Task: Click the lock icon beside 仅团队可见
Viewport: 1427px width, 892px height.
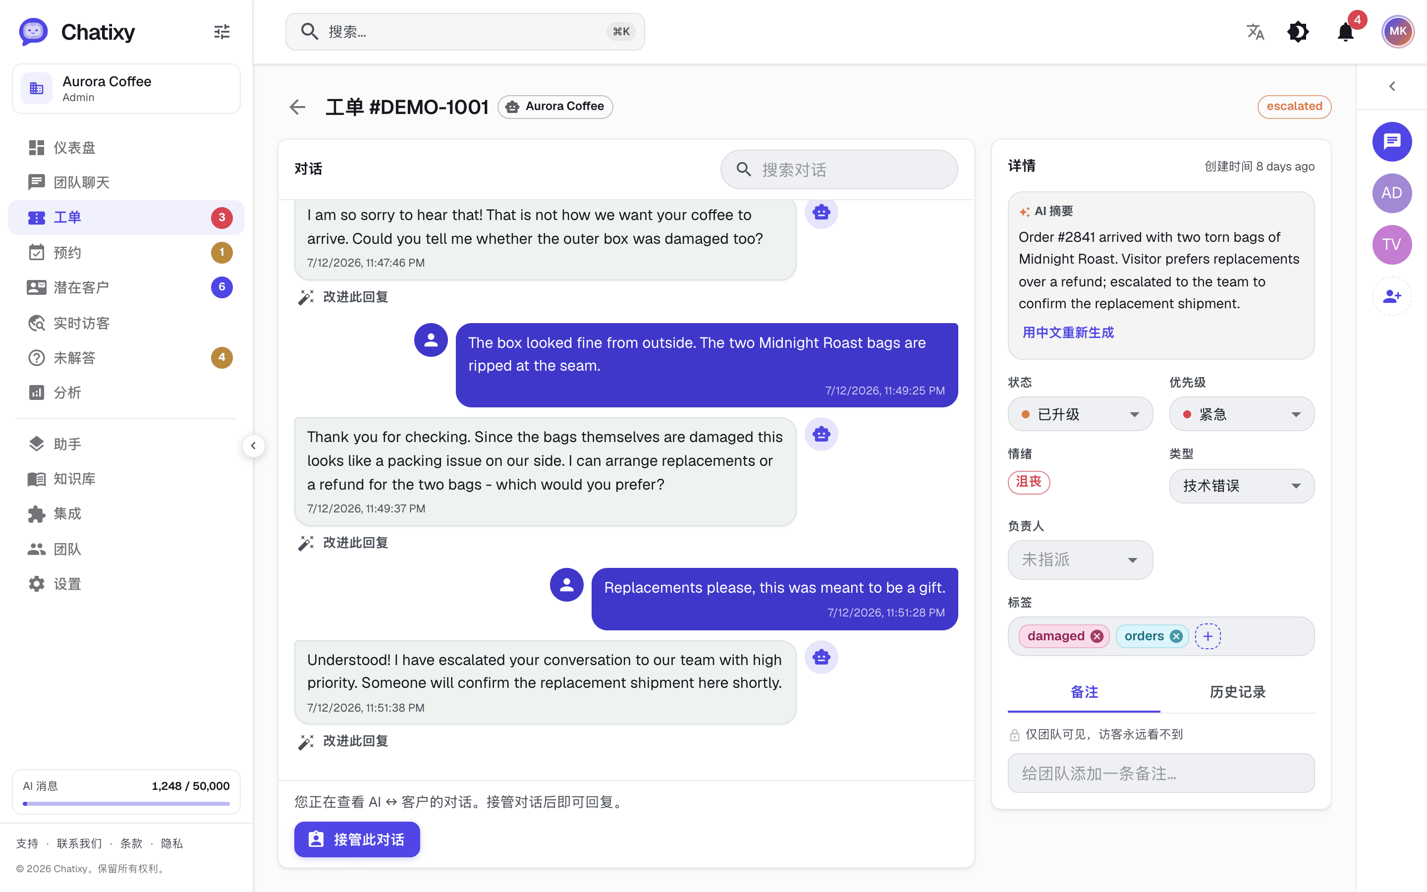Action: pyautogui.click(x=1014, y=735)
